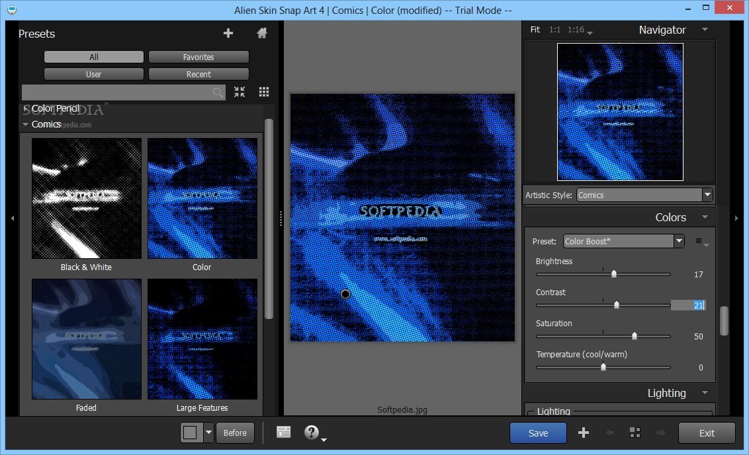Open the Artistic Style dropdown

pyautogui.click(x=707, y=195)
